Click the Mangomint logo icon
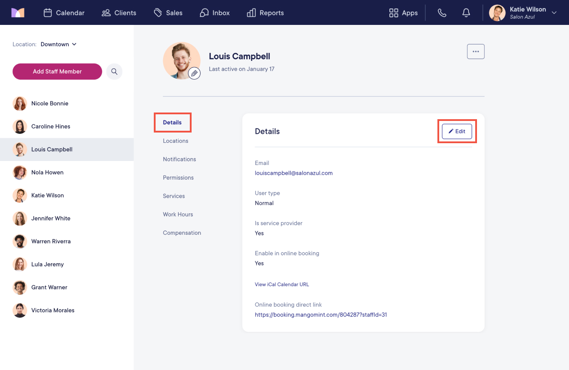Image resolution: width=569 pixels, height=370 pixels. [18, 12]
